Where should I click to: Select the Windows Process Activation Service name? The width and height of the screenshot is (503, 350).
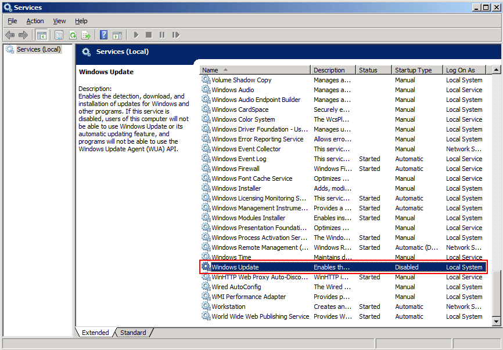tap(259, 238)
